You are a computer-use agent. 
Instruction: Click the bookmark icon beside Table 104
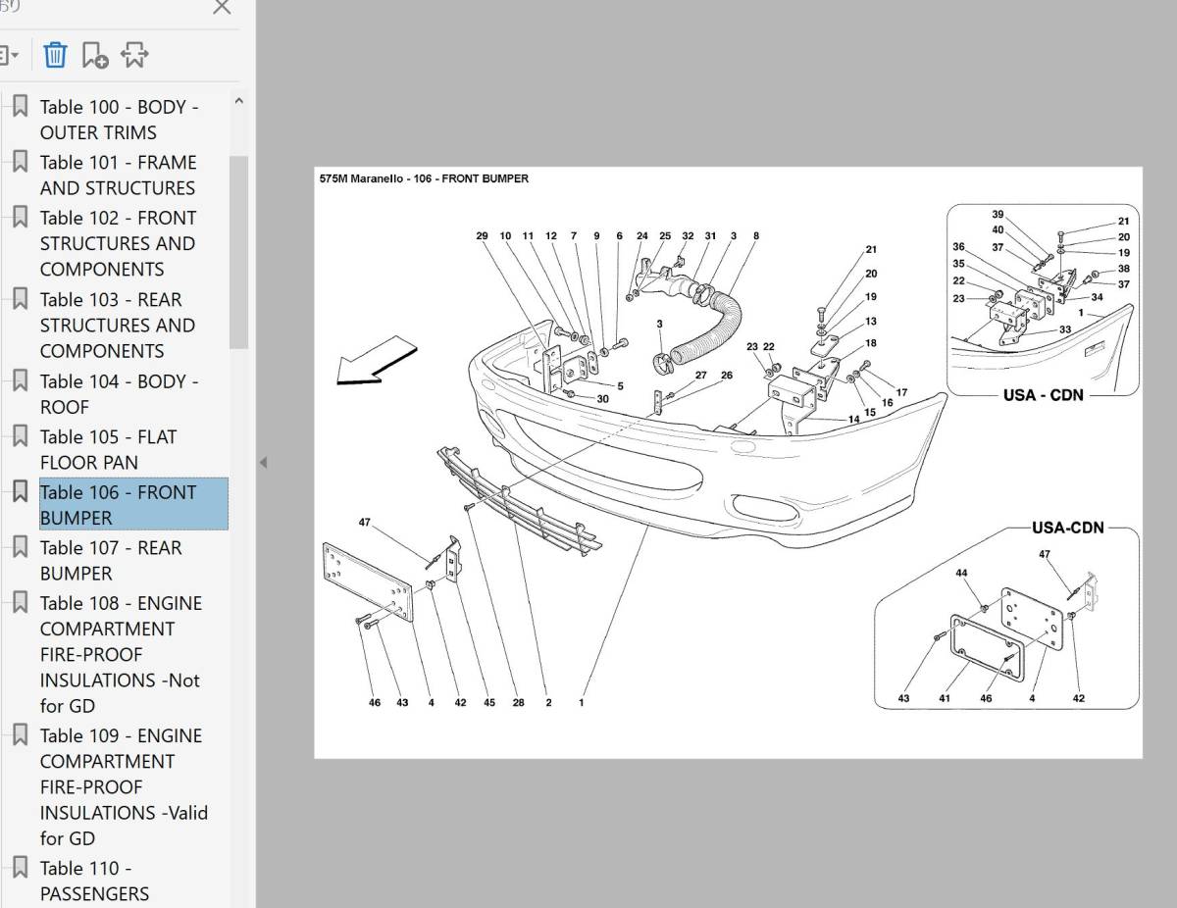click(x=20, y=380)
